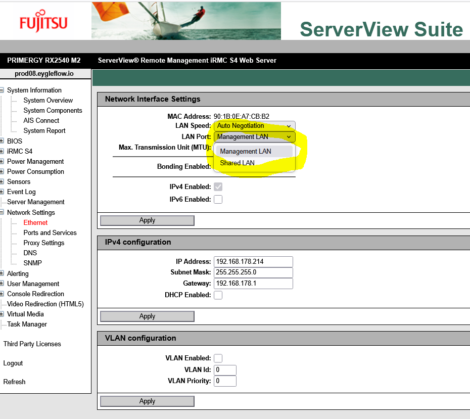Collapse the System Information tree node
The width and height of the screenshot is (470, 419).
tap(2, 90)
